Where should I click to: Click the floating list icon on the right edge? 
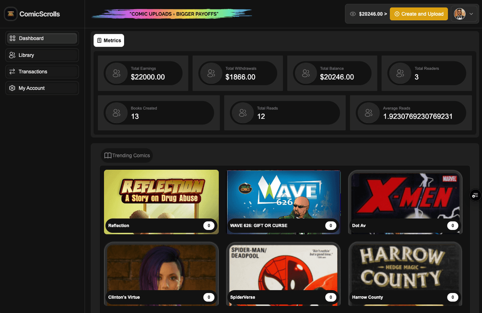[x=476, y=195]
